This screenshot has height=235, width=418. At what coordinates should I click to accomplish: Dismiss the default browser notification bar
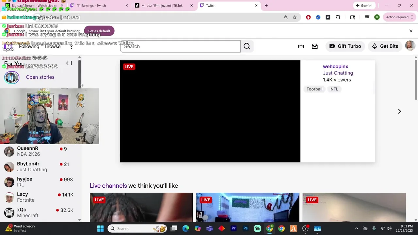click(x=411, y=31)
